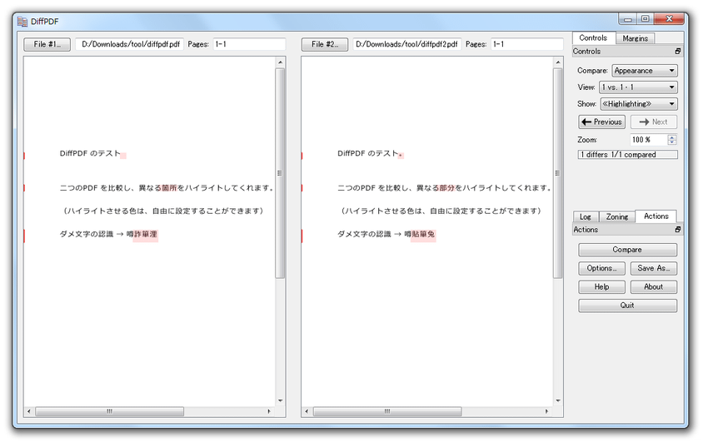Click the left pane scroll right arrow

[x=269, y=411]
